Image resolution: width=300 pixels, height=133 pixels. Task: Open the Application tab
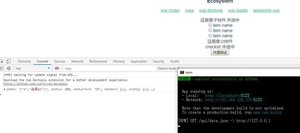[x=139, y=61]
